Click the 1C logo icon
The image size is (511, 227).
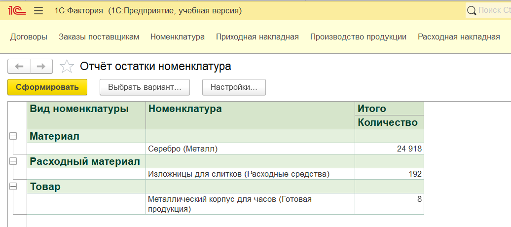(x=17, y=11)
